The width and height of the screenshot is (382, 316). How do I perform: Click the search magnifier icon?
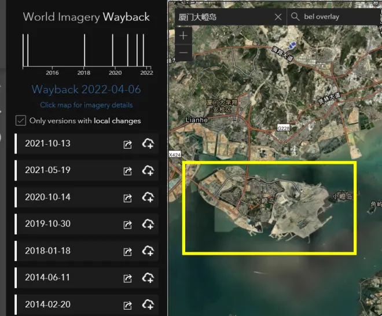tap(295, 17)
